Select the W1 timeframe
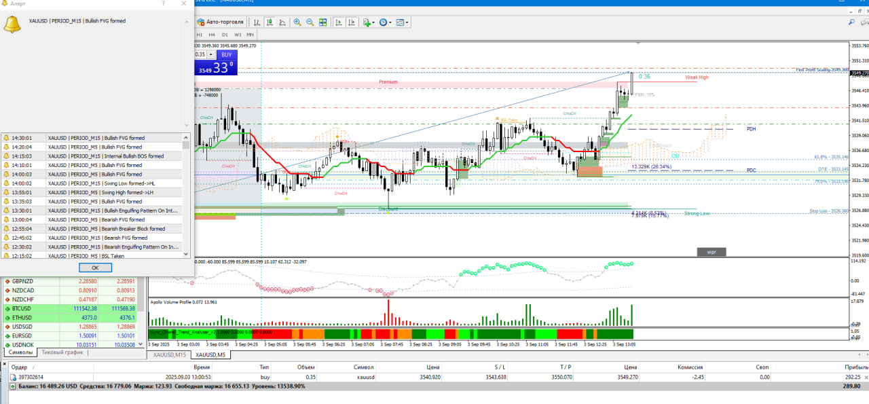This screenshot has height=404, width=869. 238,34
